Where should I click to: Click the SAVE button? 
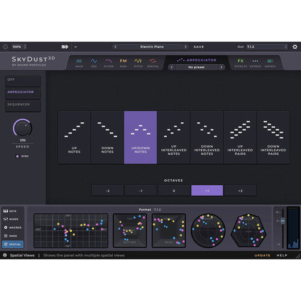(199, 47)
